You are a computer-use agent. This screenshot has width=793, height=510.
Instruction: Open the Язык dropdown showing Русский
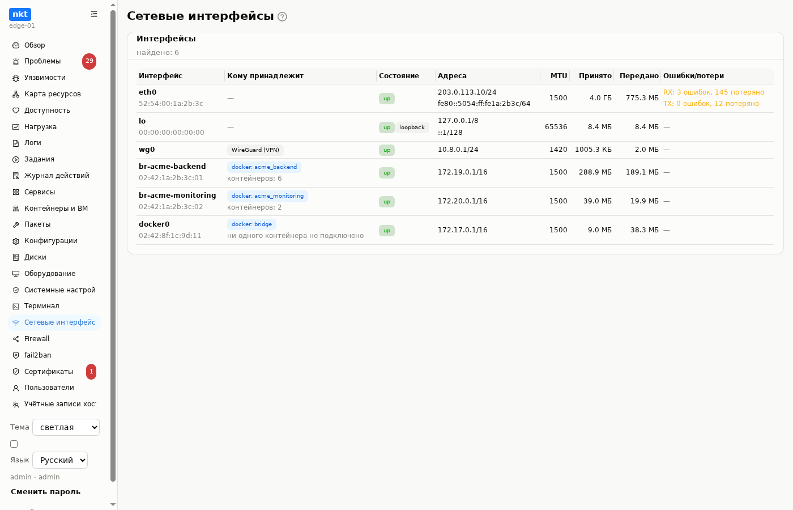pyautogui.click(x=60, y=460)
